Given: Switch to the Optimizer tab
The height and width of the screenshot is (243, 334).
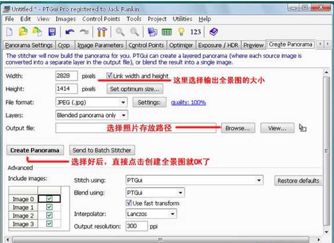Looking at the screenshot, I should (181, 45).
